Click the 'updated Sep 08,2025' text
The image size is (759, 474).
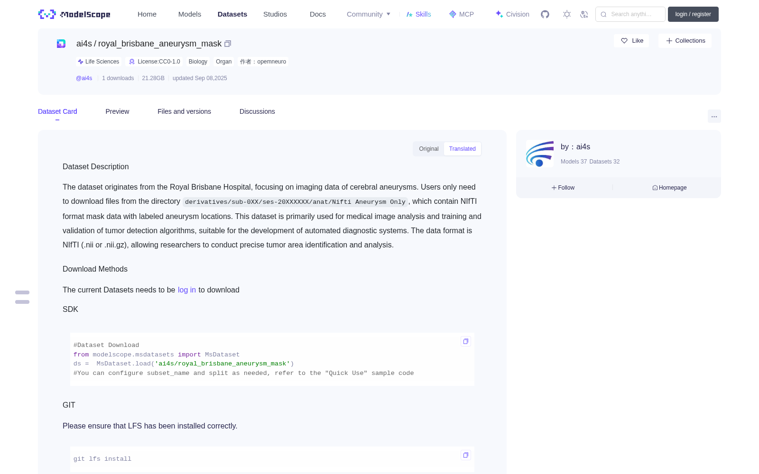click(x=200, y=78)
